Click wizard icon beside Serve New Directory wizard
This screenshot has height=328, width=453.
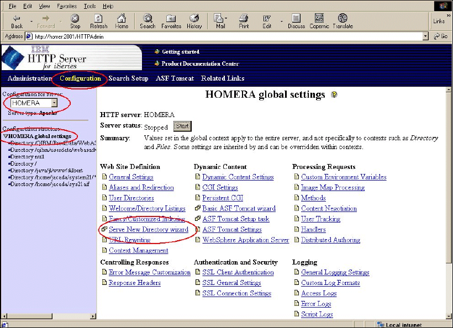(x=104, y=229)
